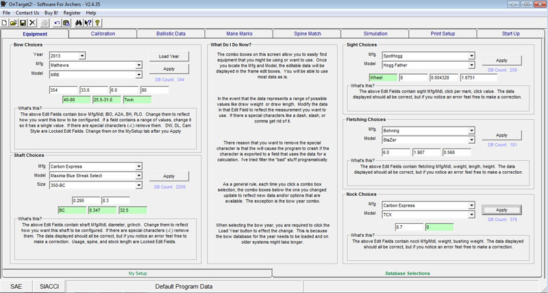Expand sight Mfg dropdown showing SpotHogg
The height and width of the screenshot is (293, 548).
pos(471,55)
